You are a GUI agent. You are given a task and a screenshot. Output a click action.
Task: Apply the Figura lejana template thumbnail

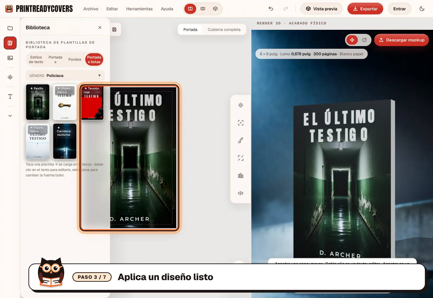coord(38,141)
